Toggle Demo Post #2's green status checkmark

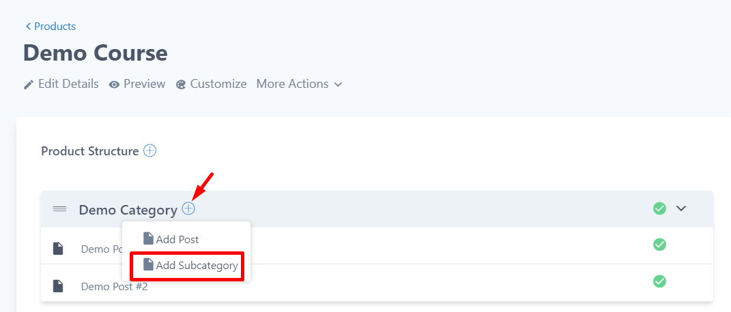tap(659, 281)
